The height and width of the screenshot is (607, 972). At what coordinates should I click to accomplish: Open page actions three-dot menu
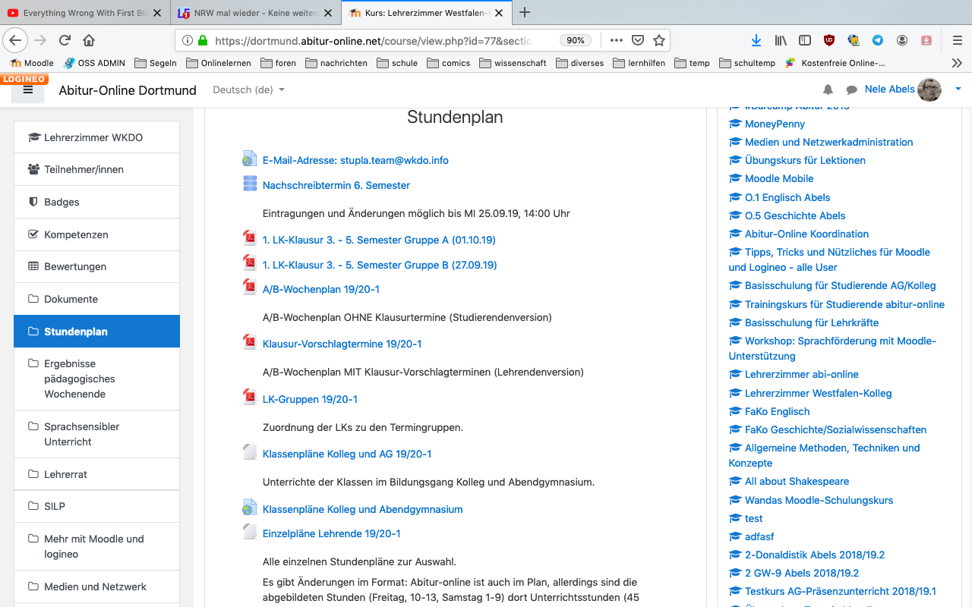616,40
